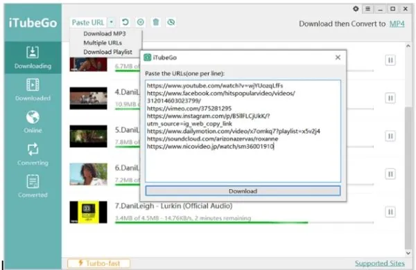Open the Converted section in sidebar
The image size is (416, 270).
[x=33, y=186]
